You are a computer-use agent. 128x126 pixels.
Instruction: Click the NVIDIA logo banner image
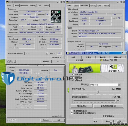[97, 68]
